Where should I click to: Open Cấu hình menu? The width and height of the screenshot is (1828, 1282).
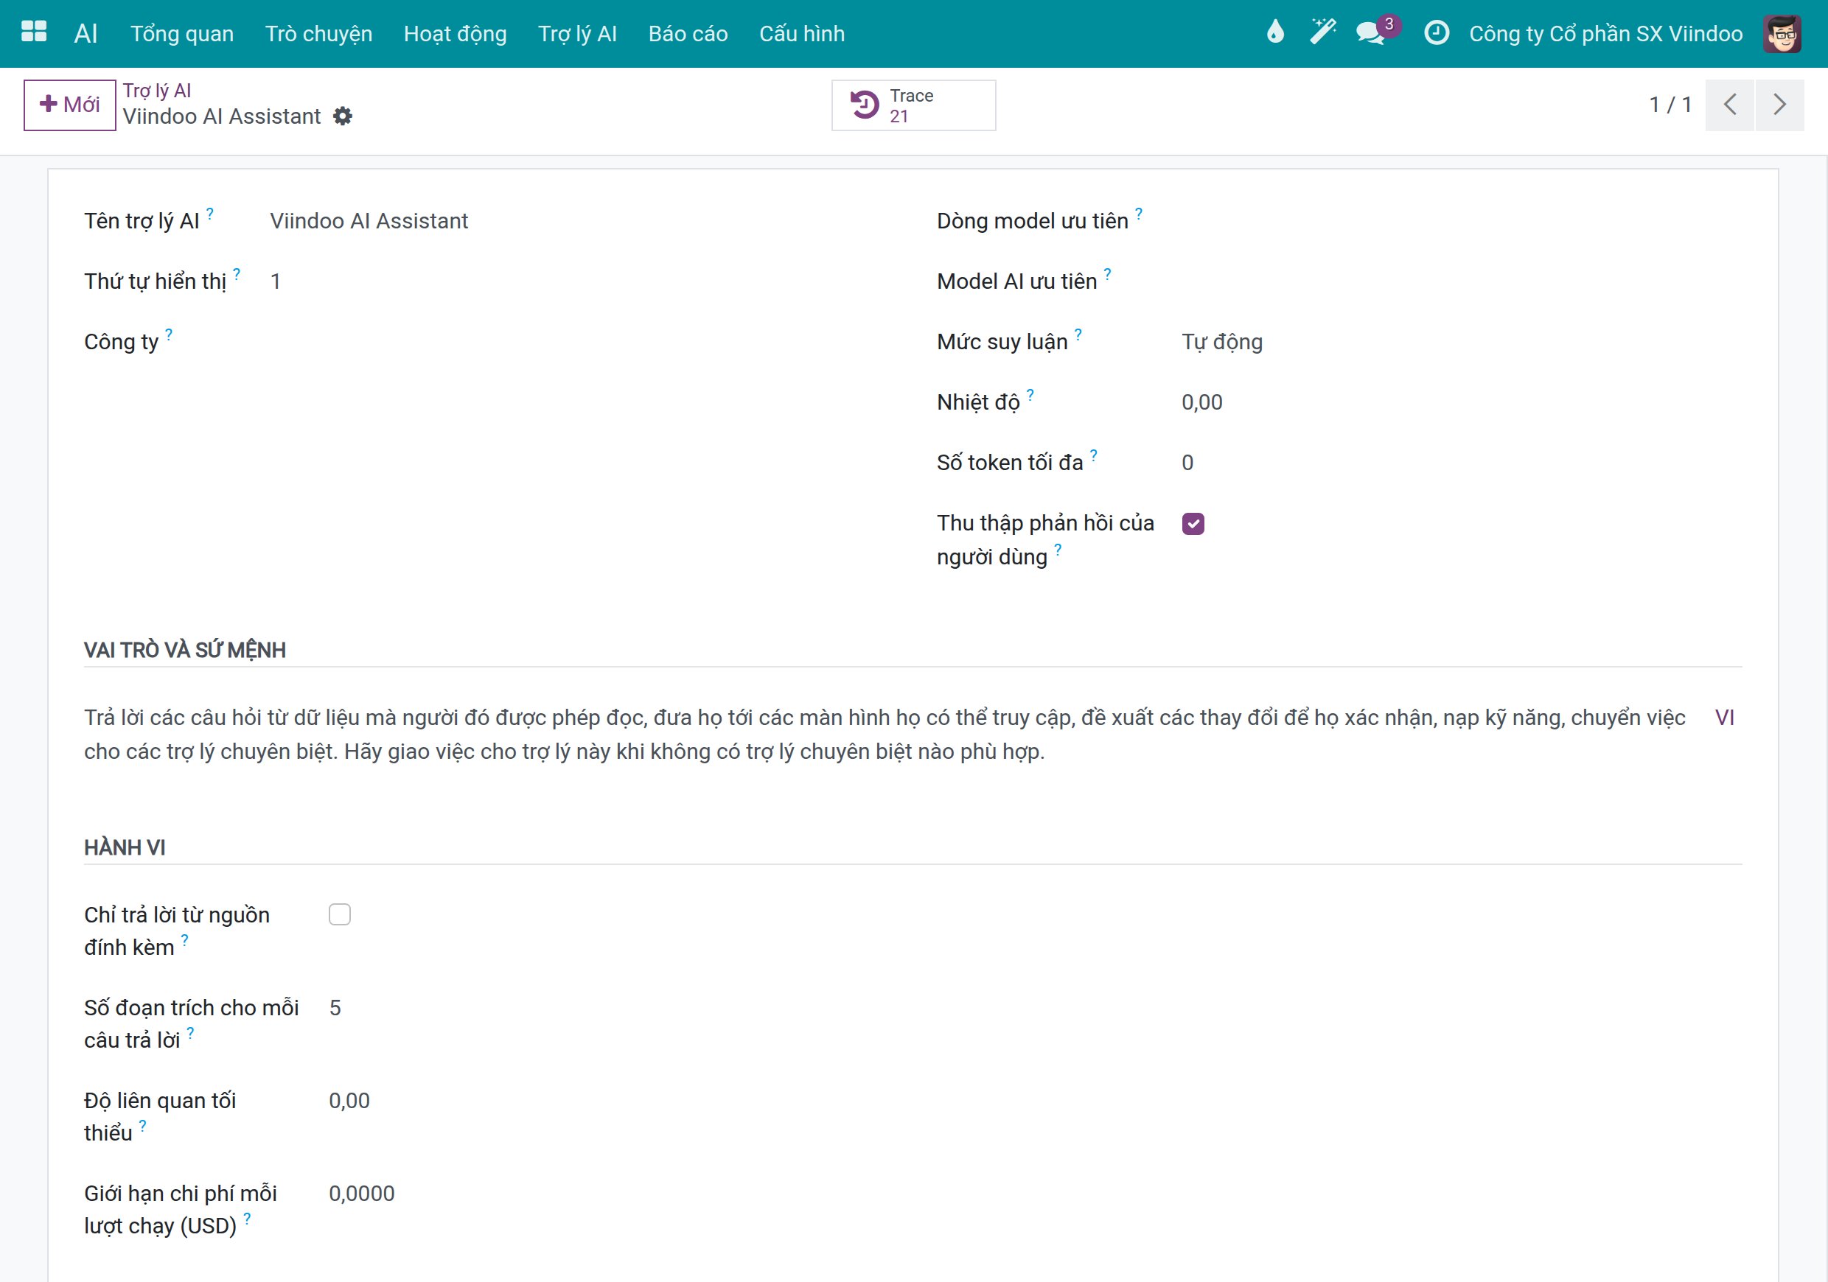(x=802, y=33)
